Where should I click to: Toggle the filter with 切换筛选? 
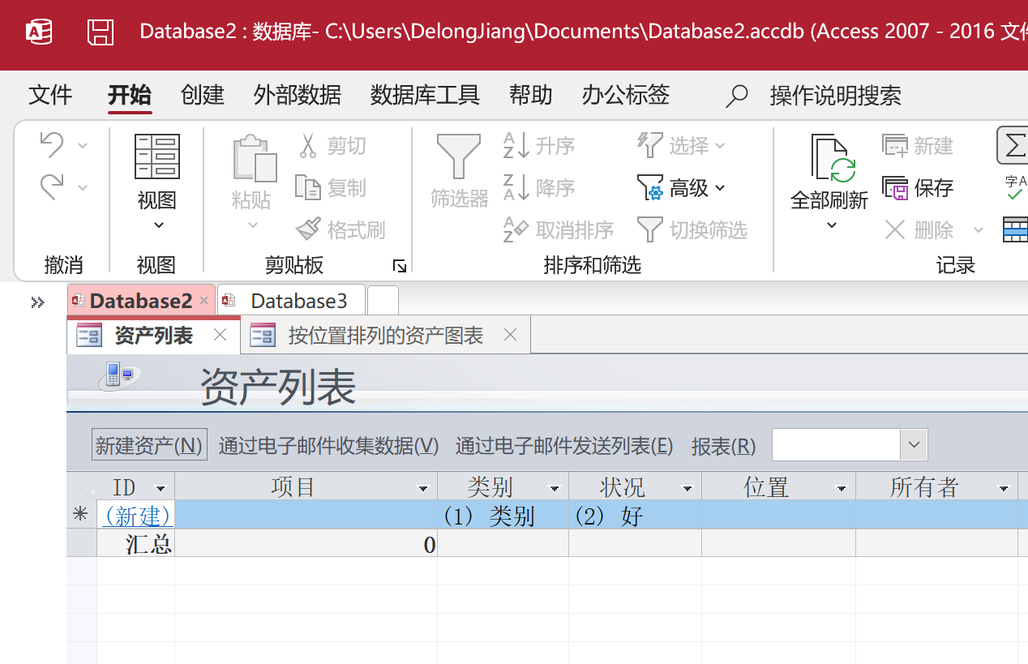tap(692, 230)
